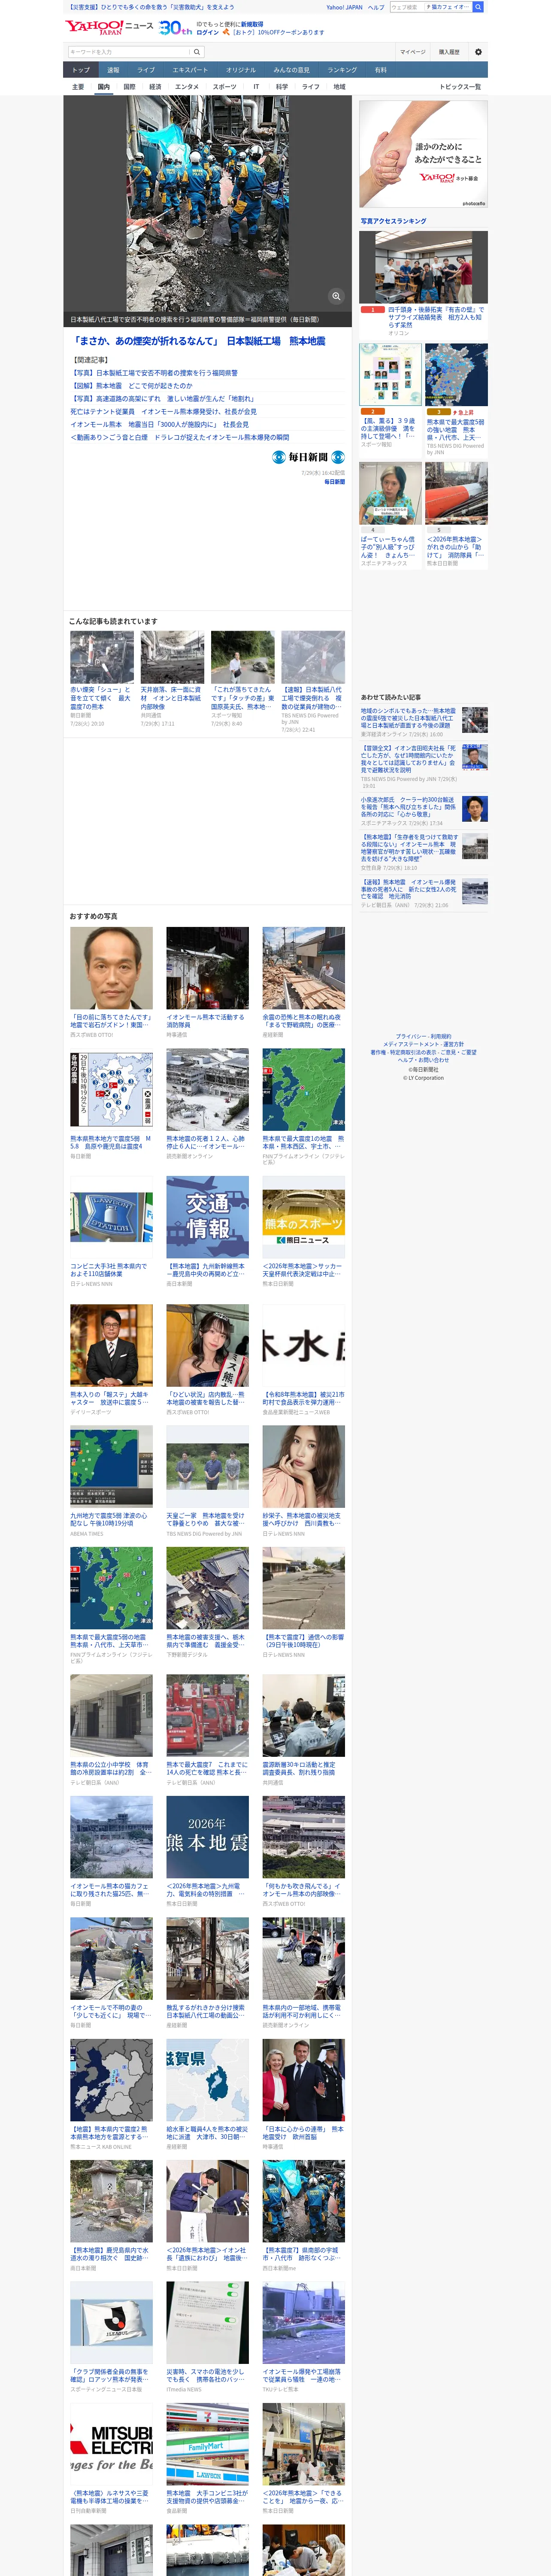Select the 速報 tab in navigation bar

click(113, 70)
